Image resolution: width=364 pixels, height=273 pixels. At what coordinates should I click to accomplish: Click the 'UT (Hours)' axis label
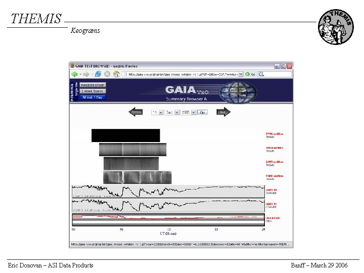click(168, 234)
